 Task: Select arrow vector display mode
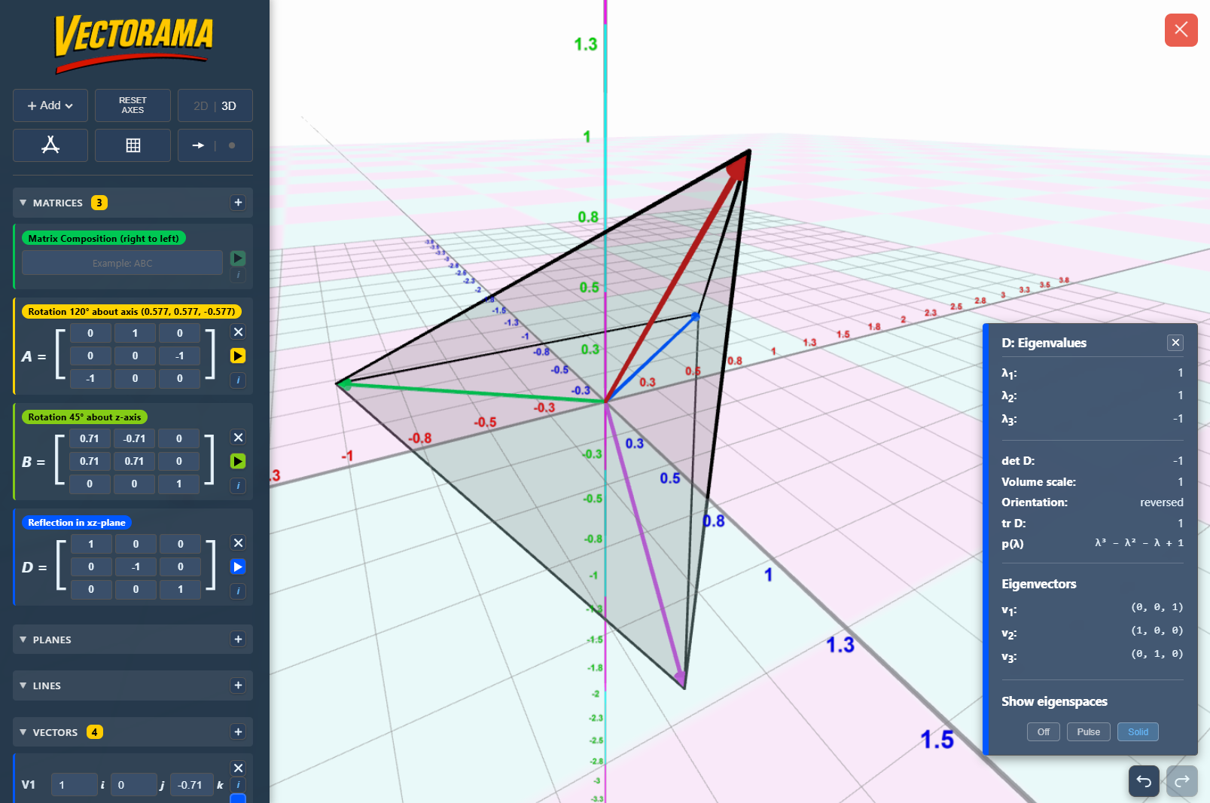click(198, 145)
